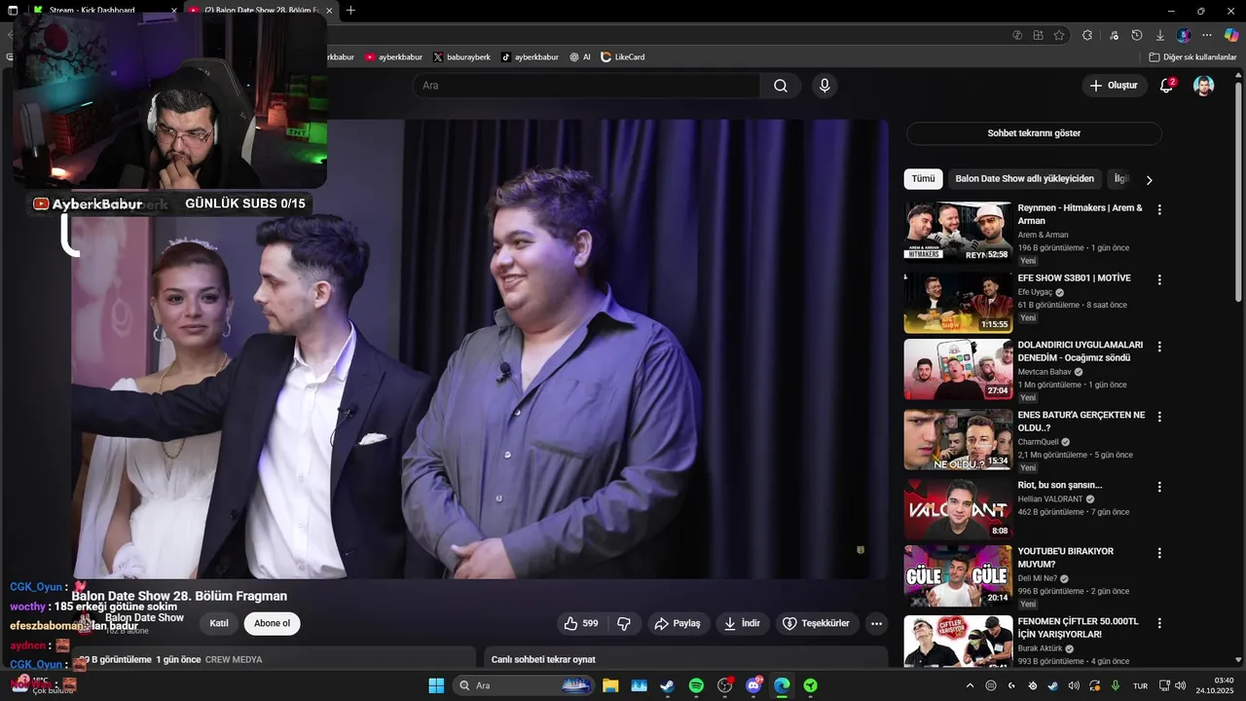Open options menu for Riot video

coord(1158,487)
